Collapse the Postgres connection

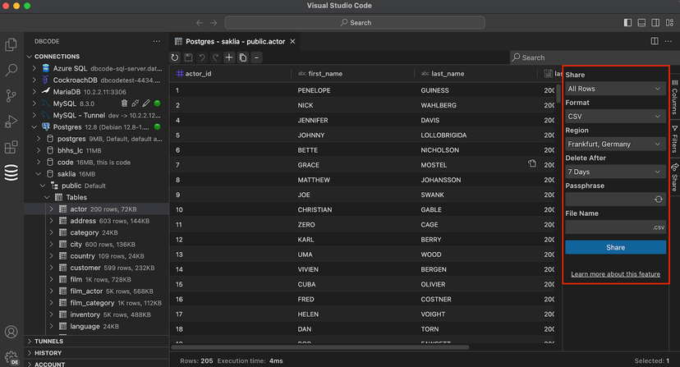point(34,126)
